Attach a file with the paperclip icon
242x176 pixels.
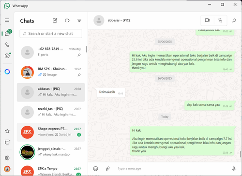tap(107, 169)
